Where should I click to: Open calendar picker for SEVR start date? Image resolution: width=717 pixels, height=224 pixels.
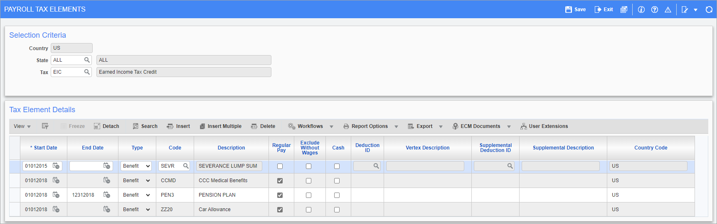point(56,166)
